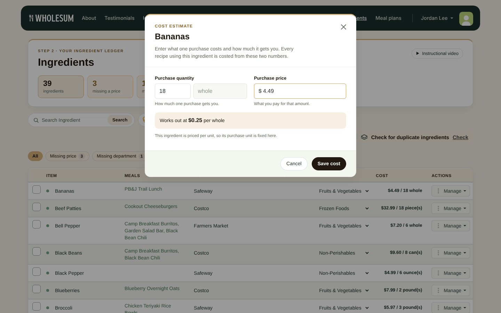Open the Cookout Cheeseburgers meal link

151,206
